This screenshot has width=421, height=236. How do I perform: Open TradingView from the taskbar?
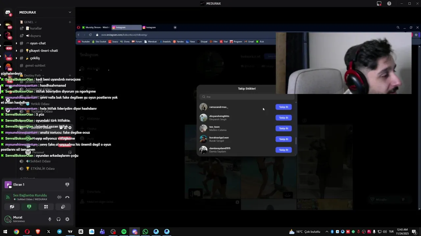[x=70, y=232]
